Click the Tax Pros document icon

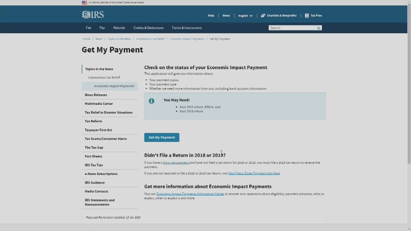click(x=307, y=15)
